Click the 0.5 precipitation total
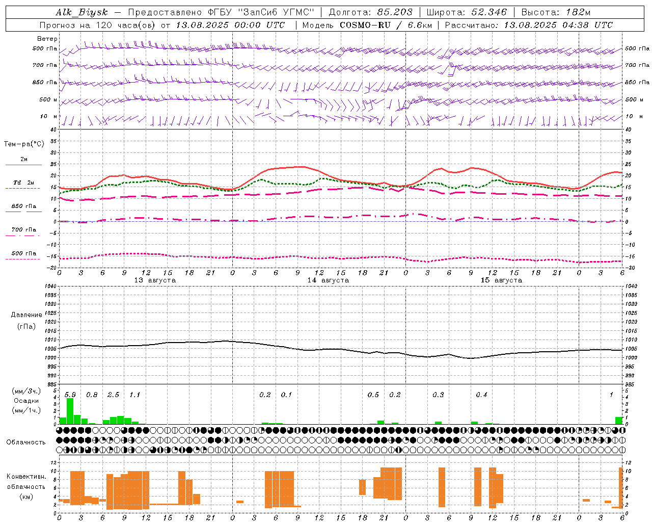The height and width of the screenshot is (522, 652). click(373, 395)
